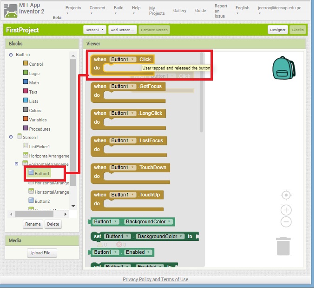The image size is (316, 290).
Task: Click the warning triangle counter icon
Action: point(100,245)
